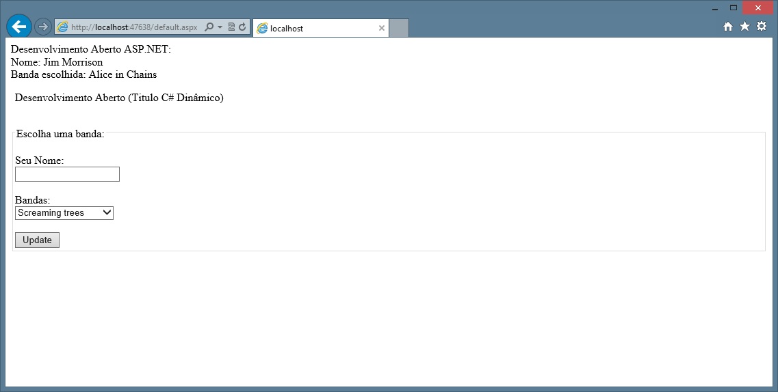Expand the address bar autocomplete dropdown arrow

tap(220, 27)
